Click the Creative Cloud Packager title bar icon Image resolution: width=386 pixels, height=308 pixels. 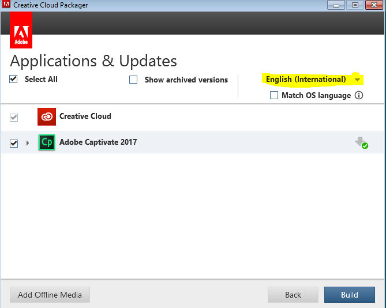(x=6, y=4)
